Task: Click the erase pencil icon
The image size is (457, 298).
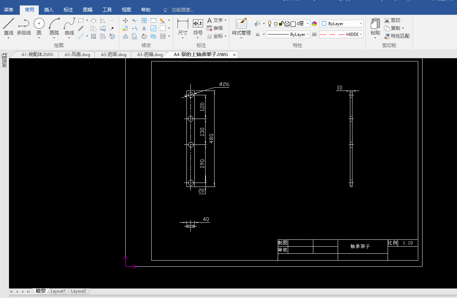Action: click(x=162, y=20)
